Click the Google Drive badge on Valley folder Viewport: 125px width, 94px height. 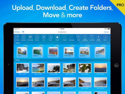click(26, 46)
